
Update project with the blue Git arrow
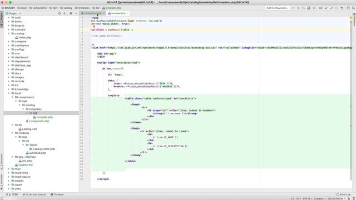[x=327, y=8]
